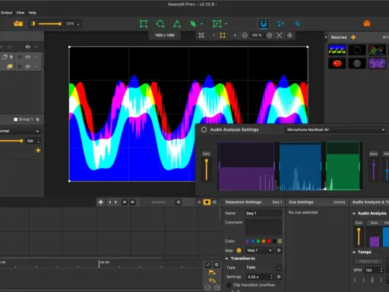Select the green pen drawing tool
Viewport: 389px width, 292px height.
pos(193,24)
